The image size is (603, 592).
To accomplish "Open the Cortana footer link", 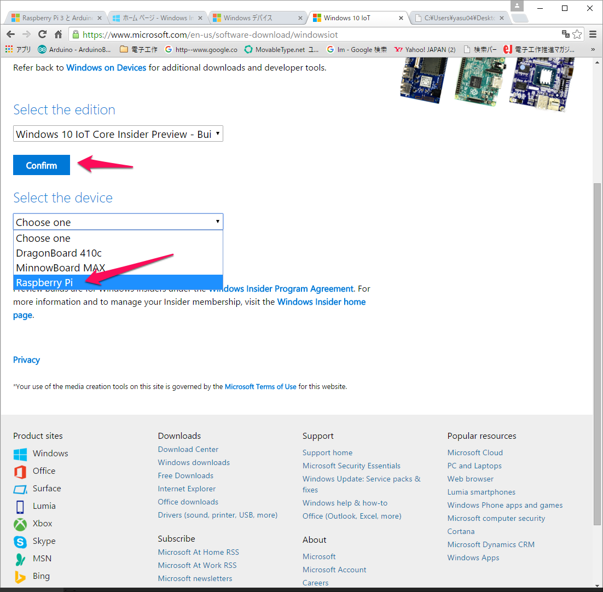I will [x=461, y=532].
